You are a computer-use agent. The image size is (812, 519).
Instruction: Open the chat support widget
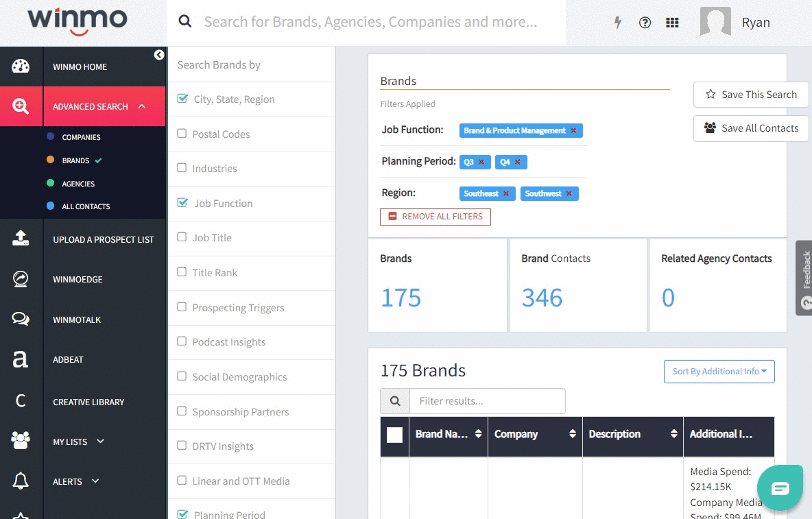coord(780,488)
